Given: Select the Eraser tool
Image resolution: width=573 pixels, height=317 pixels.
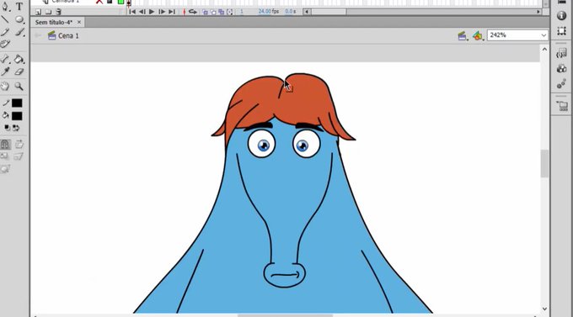Looking at the screenshot, I should click(x=19, y=71).
